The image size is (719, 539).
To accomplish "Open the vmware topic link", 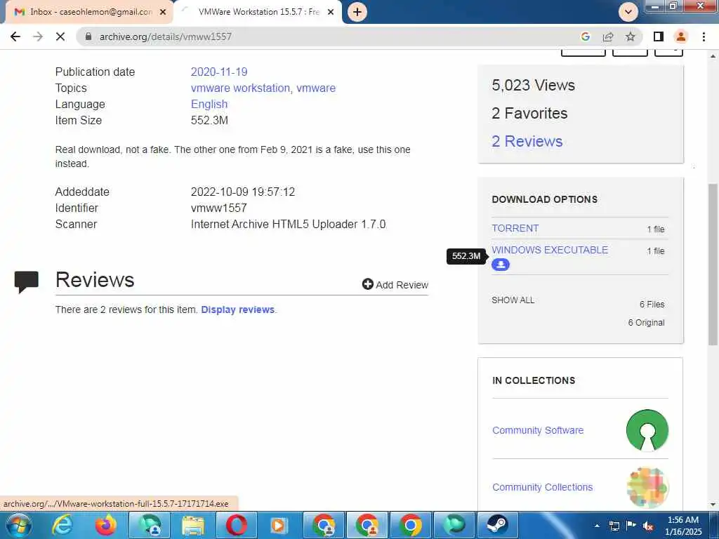I will (x=316, y=88).
